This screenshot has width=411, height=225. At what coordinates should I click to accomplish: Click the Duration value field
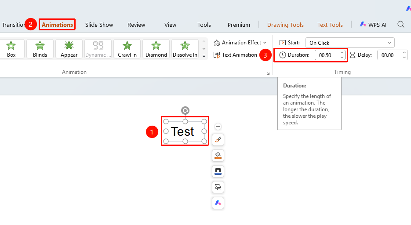[x=327, y=55]
